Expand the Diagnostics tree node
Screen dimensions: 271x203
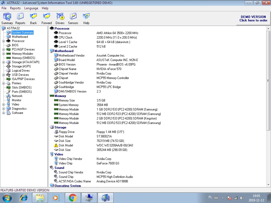pos(4,109)
